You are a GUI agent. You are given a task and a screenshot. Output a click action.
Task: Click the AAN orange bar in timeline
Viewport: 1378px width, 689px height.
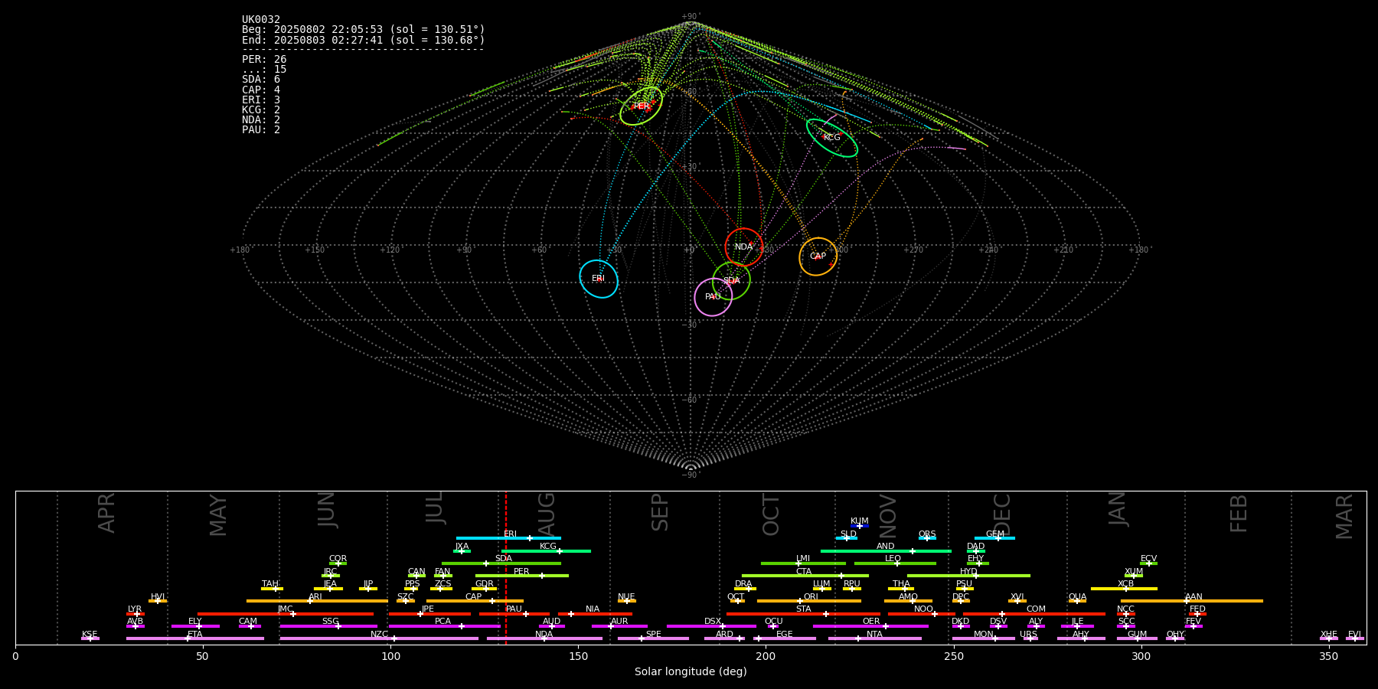tap(1192, 601)
